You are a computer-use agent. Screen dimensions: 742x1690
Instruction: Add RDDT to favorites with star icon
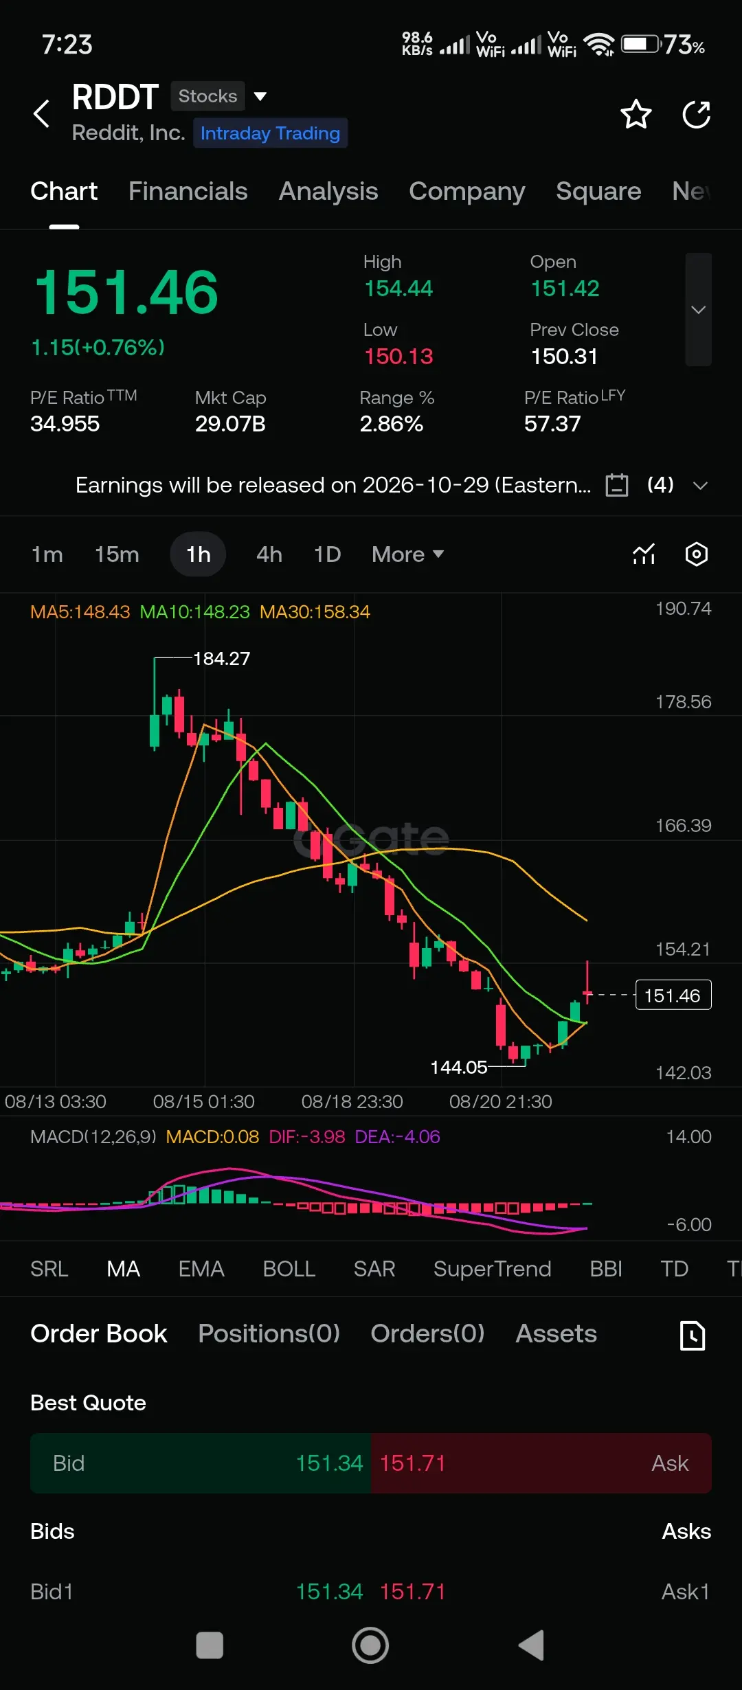(636, 114)
